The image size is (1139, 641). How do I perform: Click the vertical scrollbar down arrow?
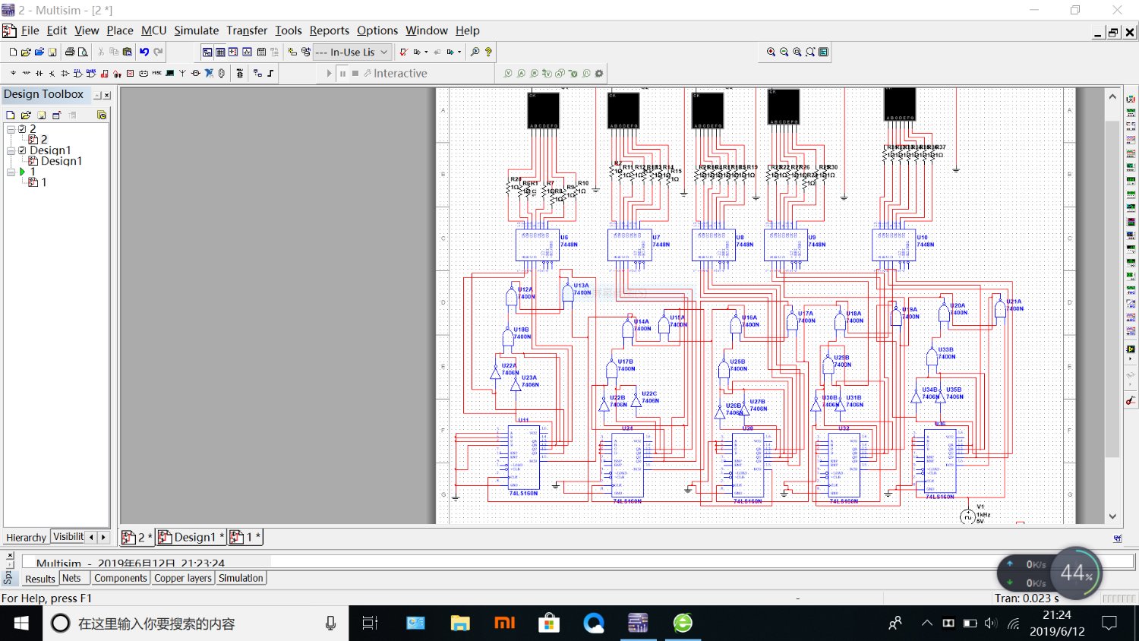1112,516
